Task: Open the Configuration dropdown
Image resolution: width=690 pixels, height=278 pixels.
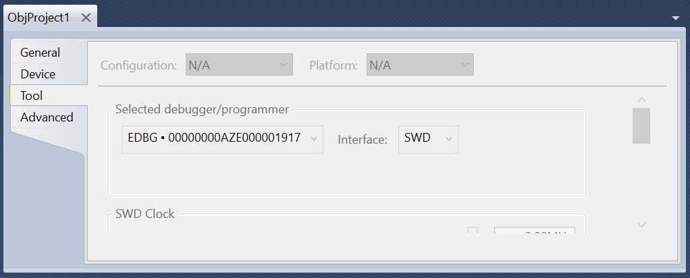Action: tap(239, 65)
